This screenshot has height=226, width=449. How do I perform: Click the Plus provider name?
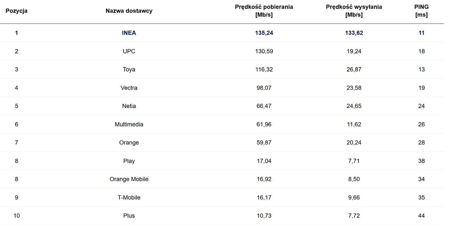129,216
